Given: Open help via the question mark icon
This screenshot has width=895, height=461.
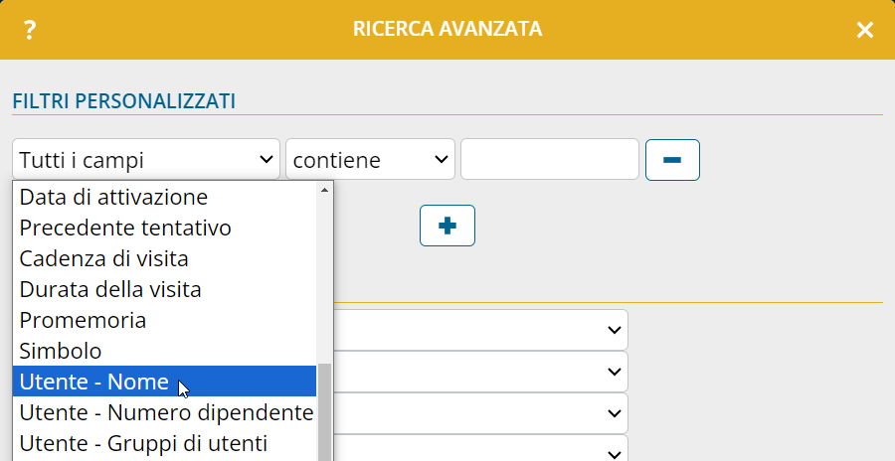Looking at the screenshot, I should (x=30, y=30).
